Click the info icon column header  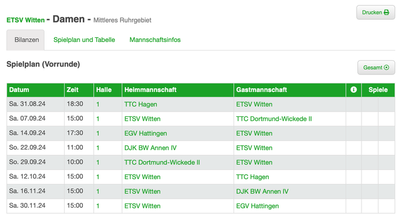point(354,90)
